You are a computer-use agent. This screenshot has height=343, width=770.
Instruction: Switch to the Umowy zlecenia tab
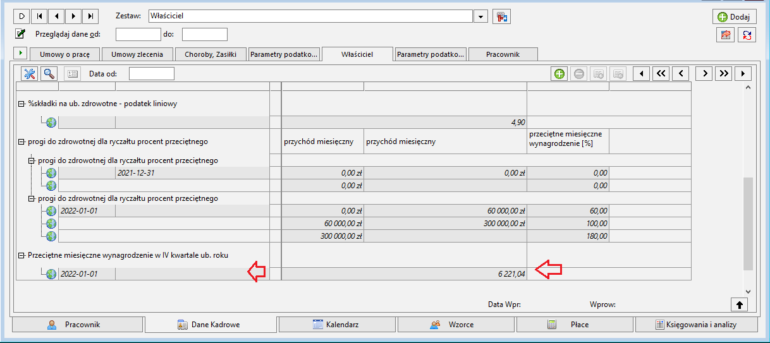tap(137, 54)
